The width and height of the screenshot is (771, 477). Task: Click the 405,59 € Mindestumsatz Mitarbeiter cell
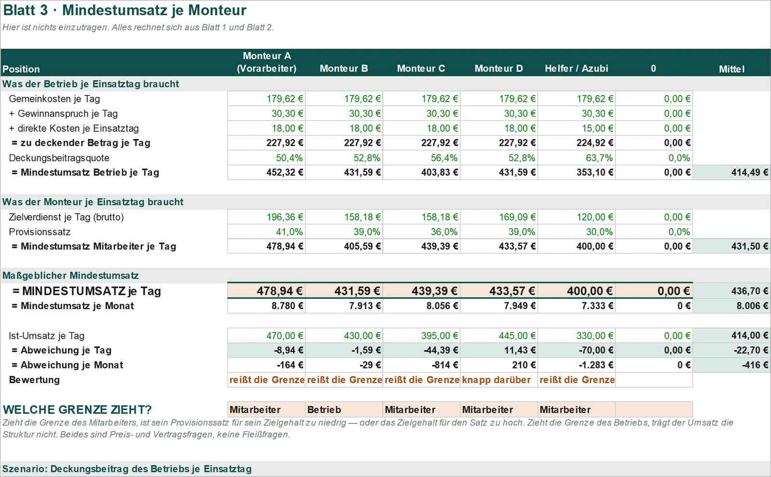[344, 246]
